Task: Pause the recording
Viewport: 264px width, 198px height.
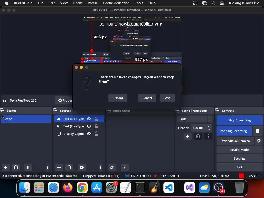Action: (258, 131)
